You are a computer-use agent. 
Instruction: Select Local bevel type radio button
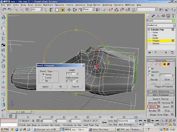43,78
